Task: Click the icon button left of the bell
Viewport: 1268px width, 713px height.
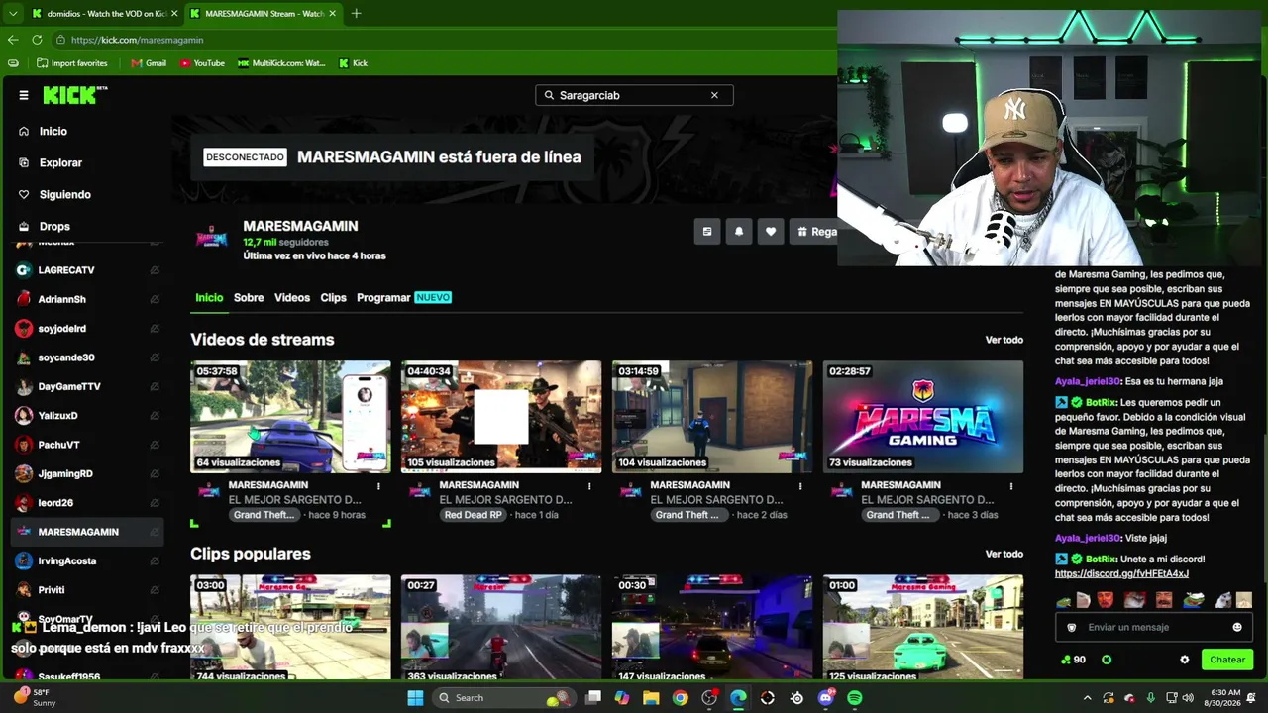Action: [x=706, y=232]
